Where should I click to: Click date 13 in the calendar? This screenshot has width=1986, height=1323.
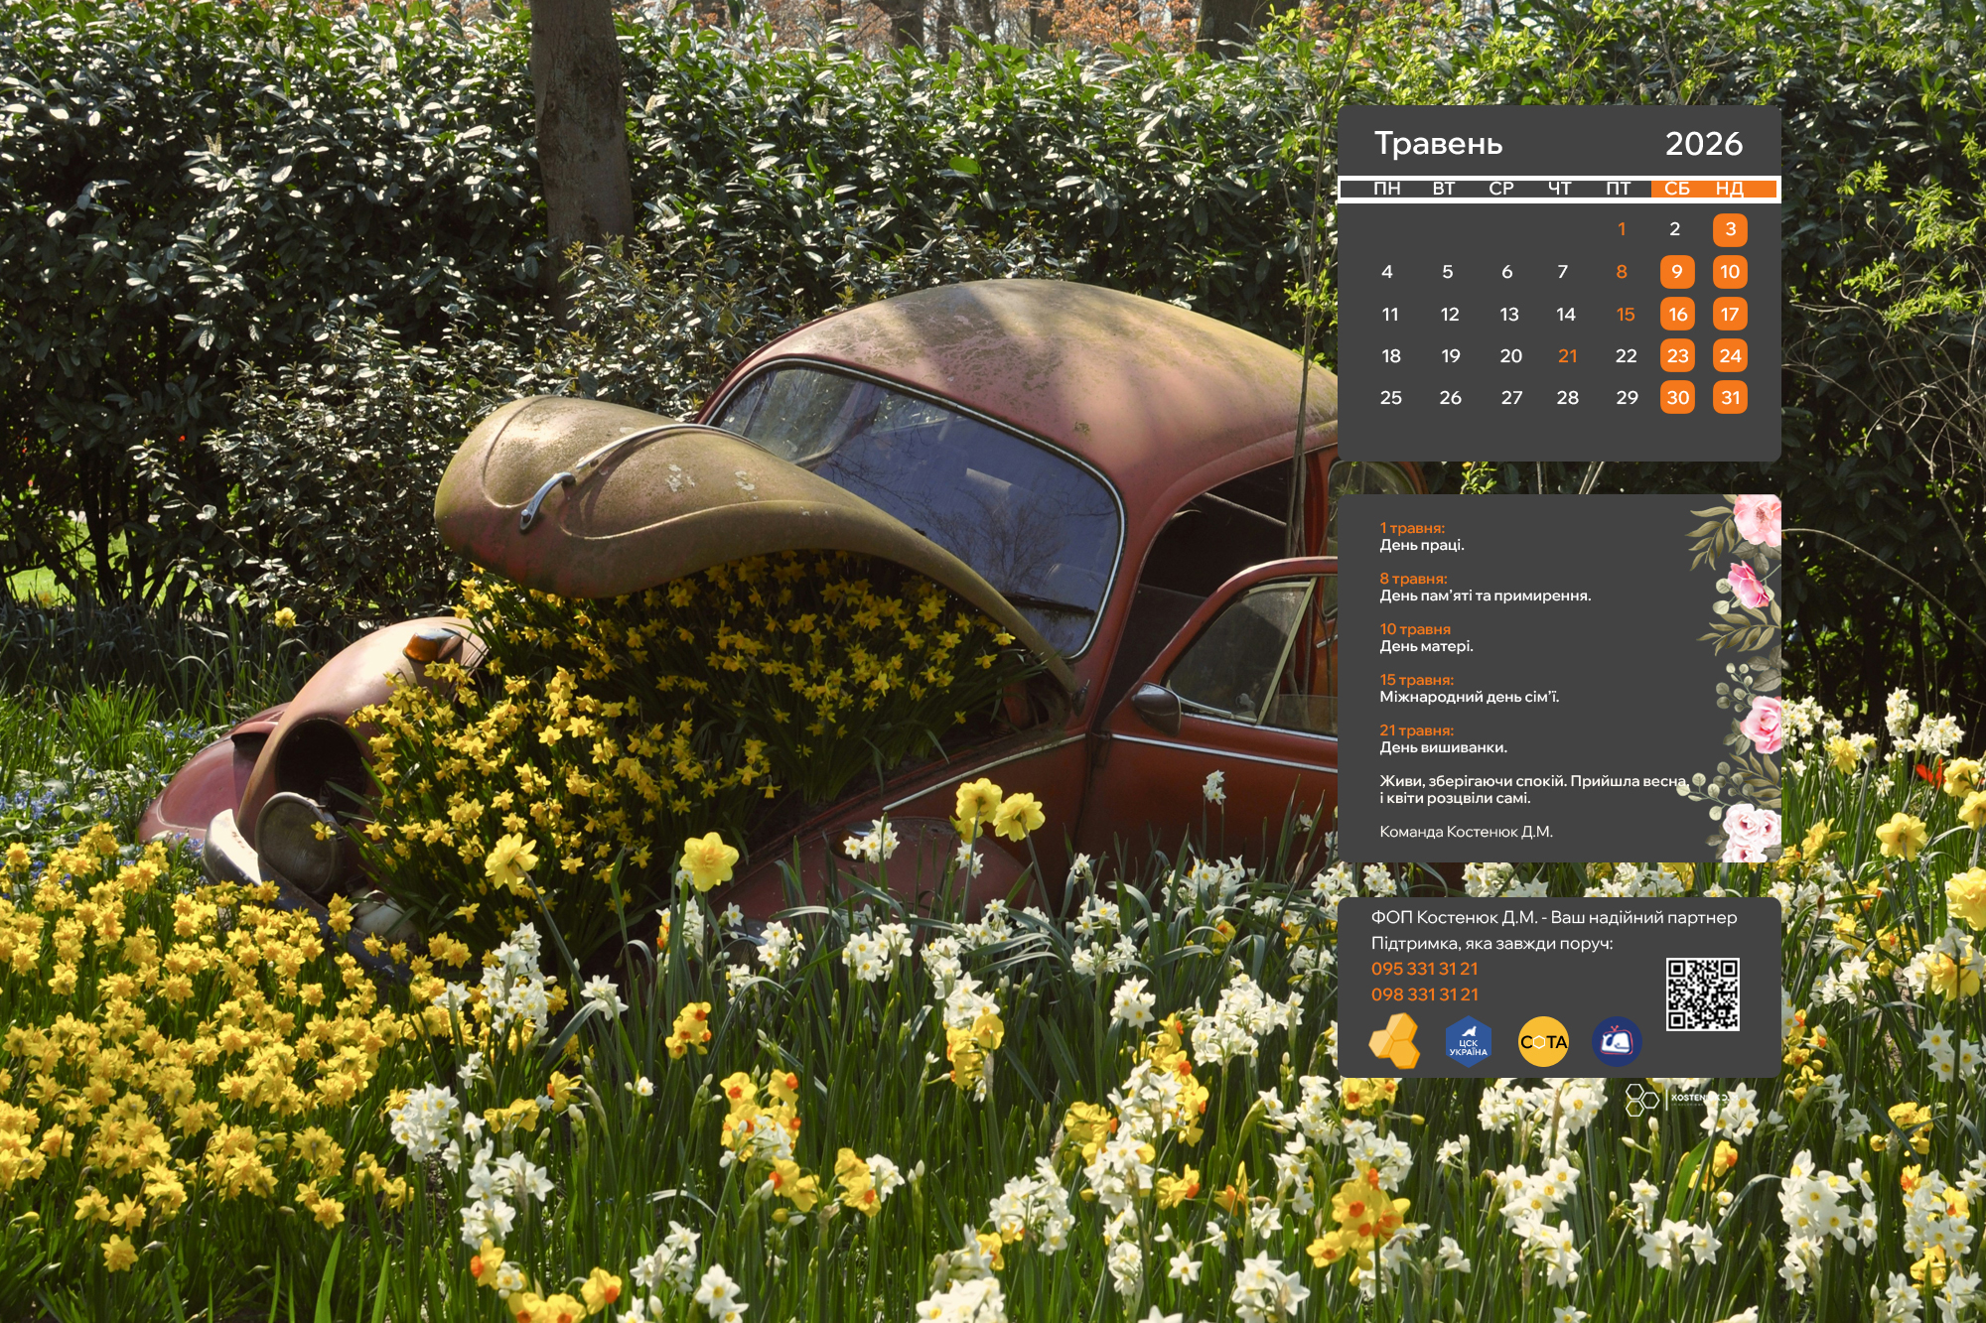pos(1508,315)
